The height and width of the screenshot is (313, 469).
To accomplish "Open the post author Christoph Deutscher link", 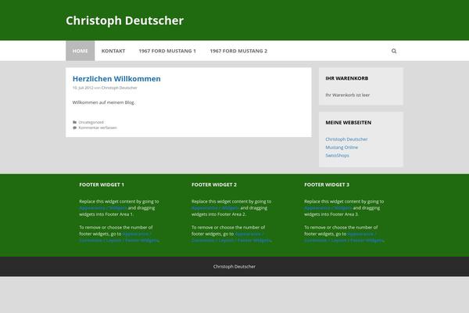I will tap(119, 88).
